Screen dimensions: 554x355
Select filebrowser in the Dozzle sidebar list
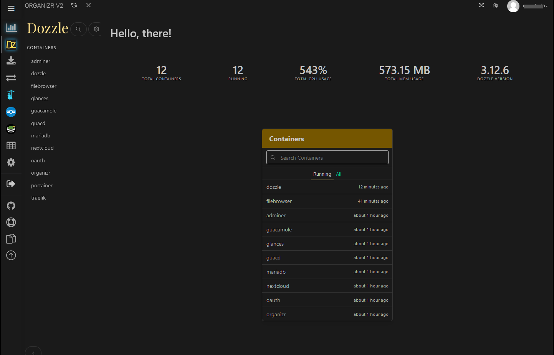click(44, 86)
